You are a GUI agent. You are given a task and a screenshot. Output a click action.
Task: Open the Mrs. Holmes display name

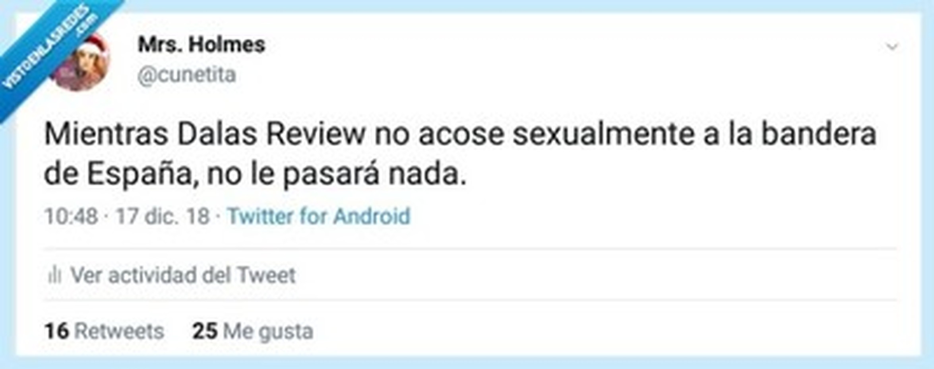pyautogui.click(x=201, y=44)
